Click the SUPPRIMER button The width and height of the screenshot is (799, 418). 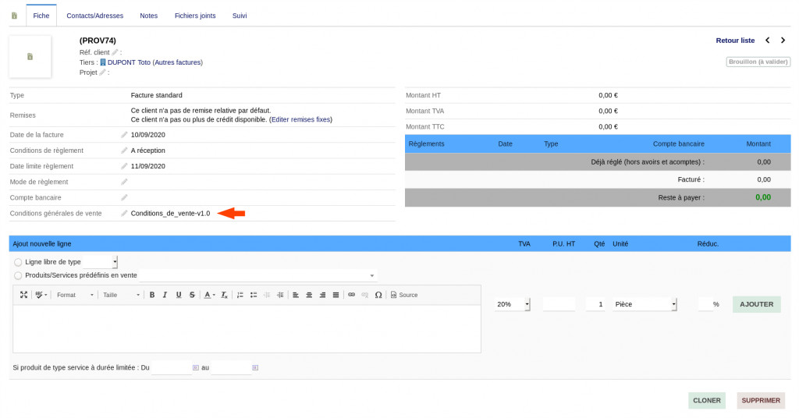tap(761, 401)
